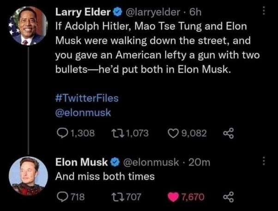This screenshot has height=211, width=278.
Task: Click verified badge next to Elon Musk's name
Action: click(x=114, y=162)
